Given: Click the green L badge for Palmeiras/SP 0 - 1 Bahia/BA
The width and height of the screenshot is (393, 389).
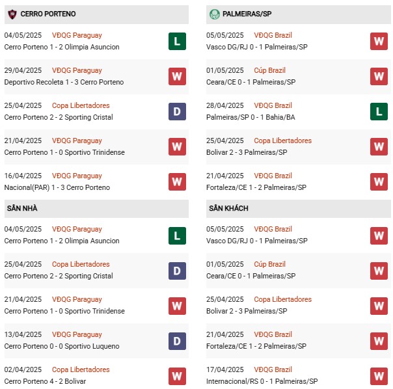Looking at the screenshot, I should tap(379, 111).
